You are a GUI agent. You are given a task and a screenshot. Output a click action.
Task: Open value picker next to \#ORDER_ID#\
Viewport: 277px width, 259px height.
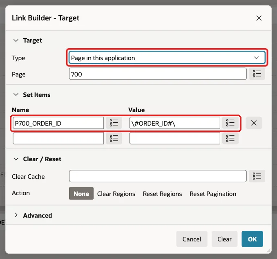(x=230, y=123)
